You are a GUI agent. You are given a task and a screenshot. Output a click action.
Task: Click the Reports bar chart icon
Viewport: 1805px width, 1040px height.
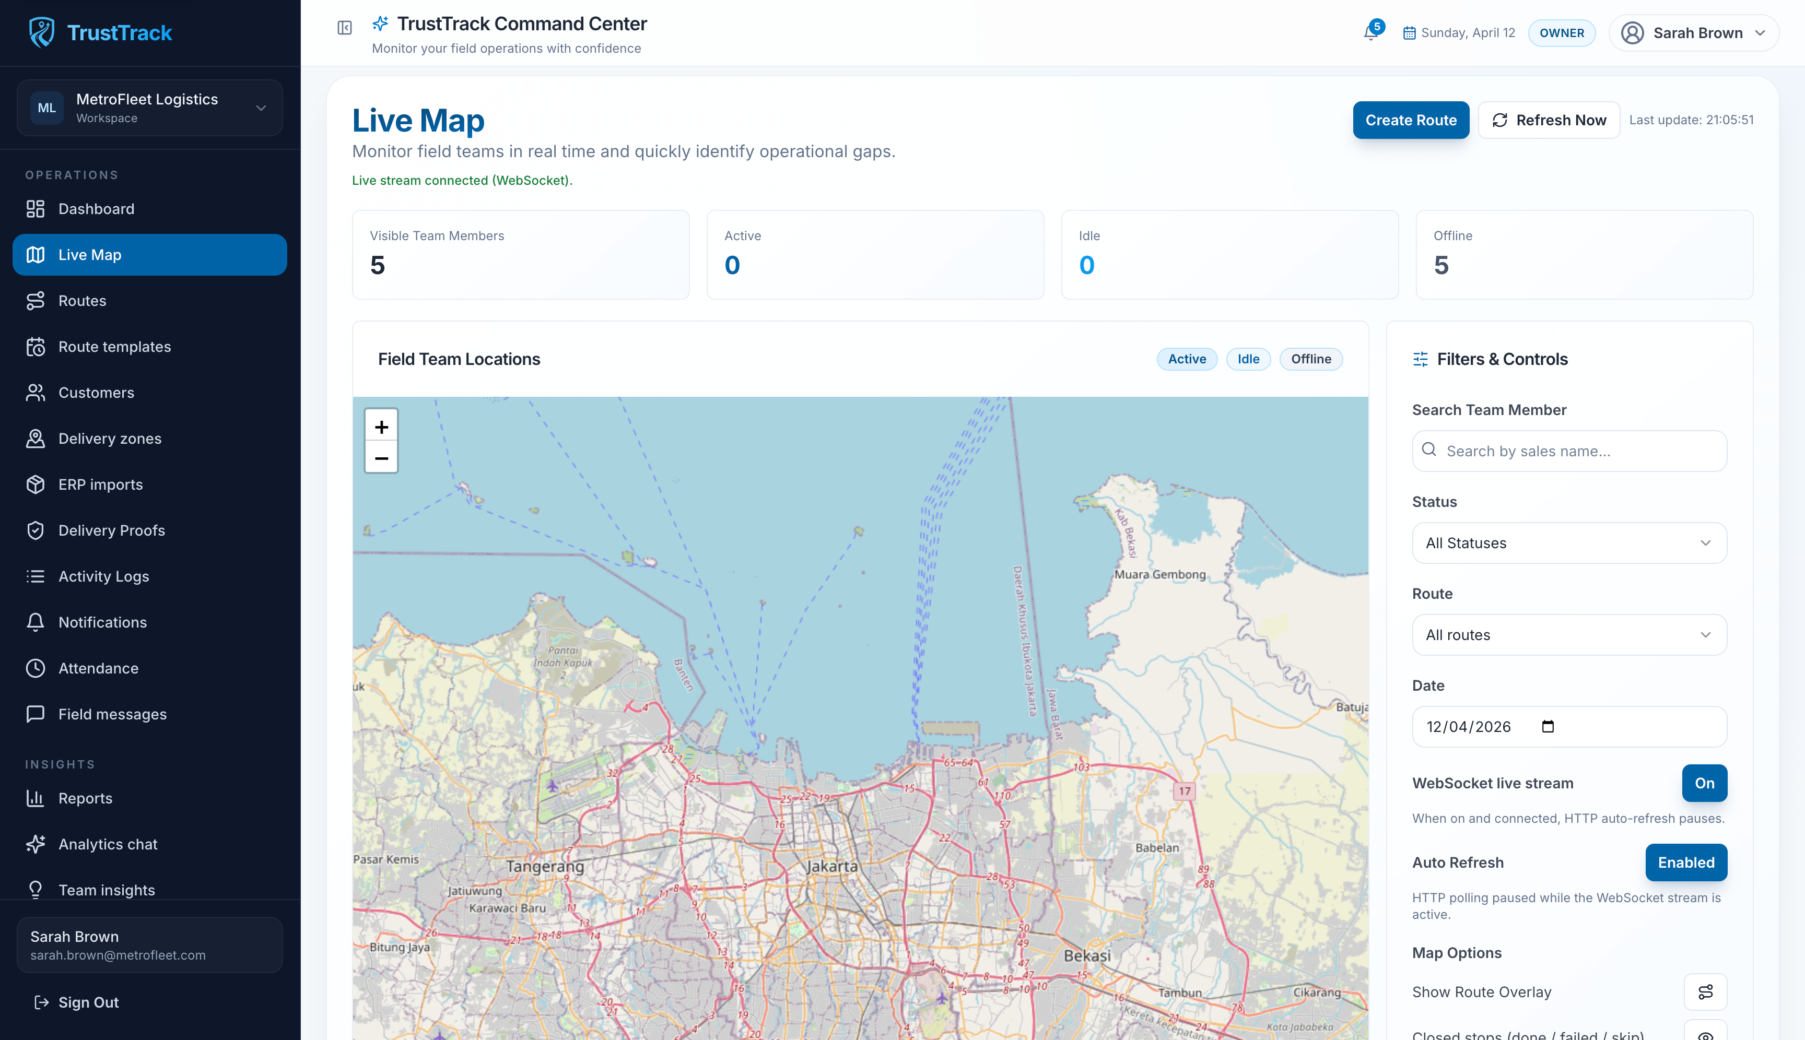(35, 798)
